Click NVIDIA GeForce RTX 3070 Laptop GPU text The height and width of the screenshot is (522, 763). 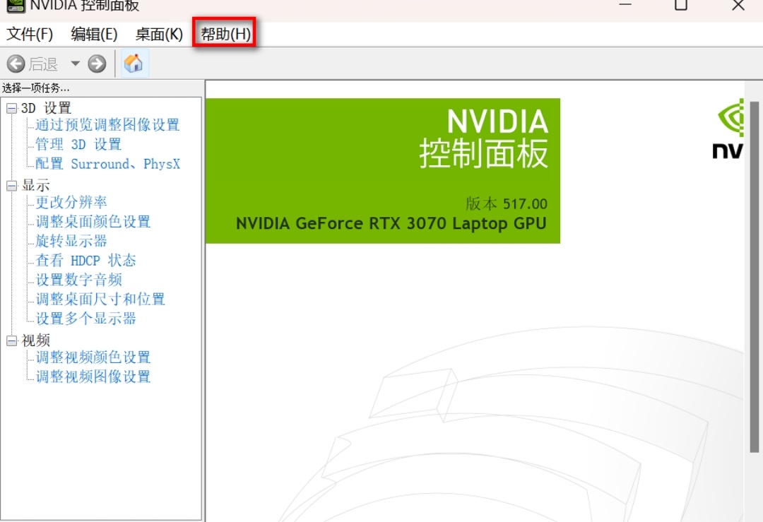(391, 224)
